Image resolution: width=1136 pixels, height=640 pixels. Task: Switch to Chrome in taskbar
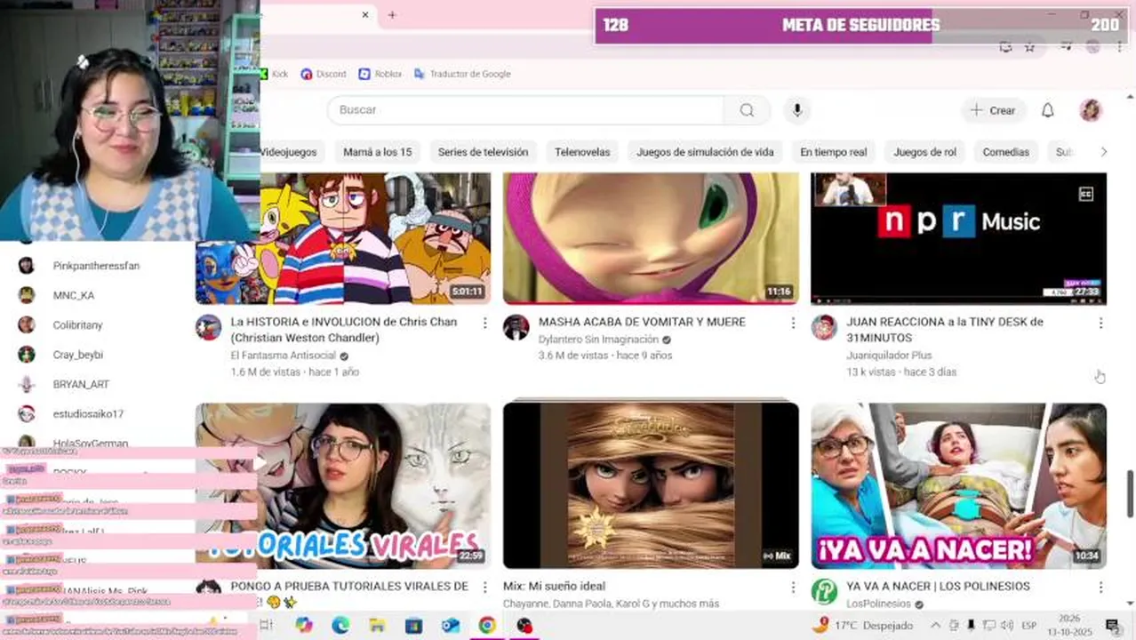(487, 626)
